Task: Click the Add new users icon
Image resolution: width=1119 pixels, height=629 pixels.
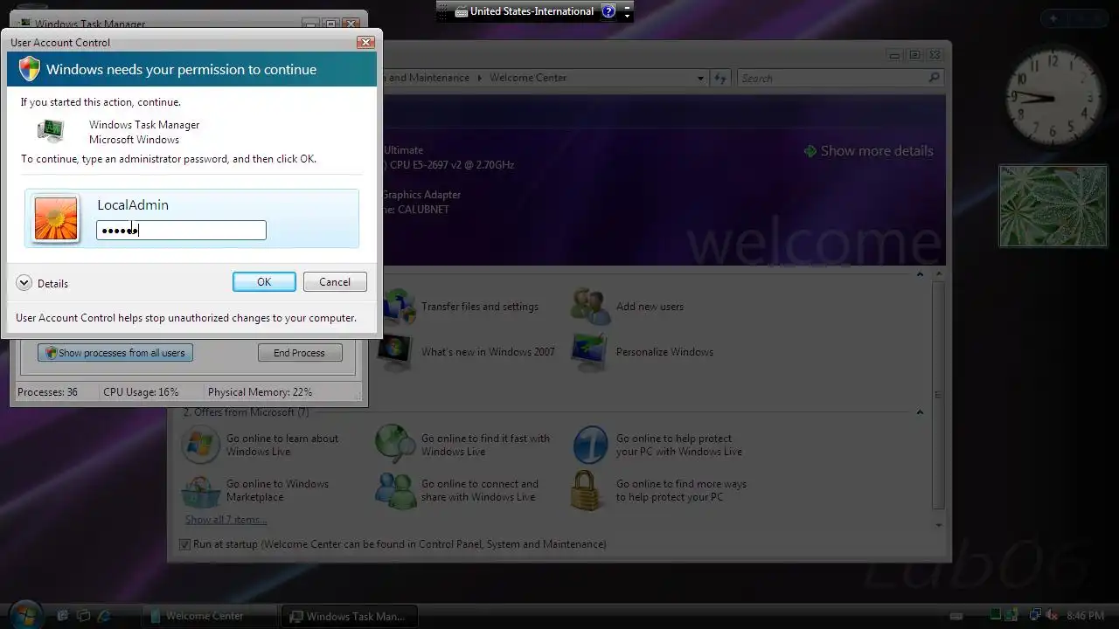Action: (590, 307)
